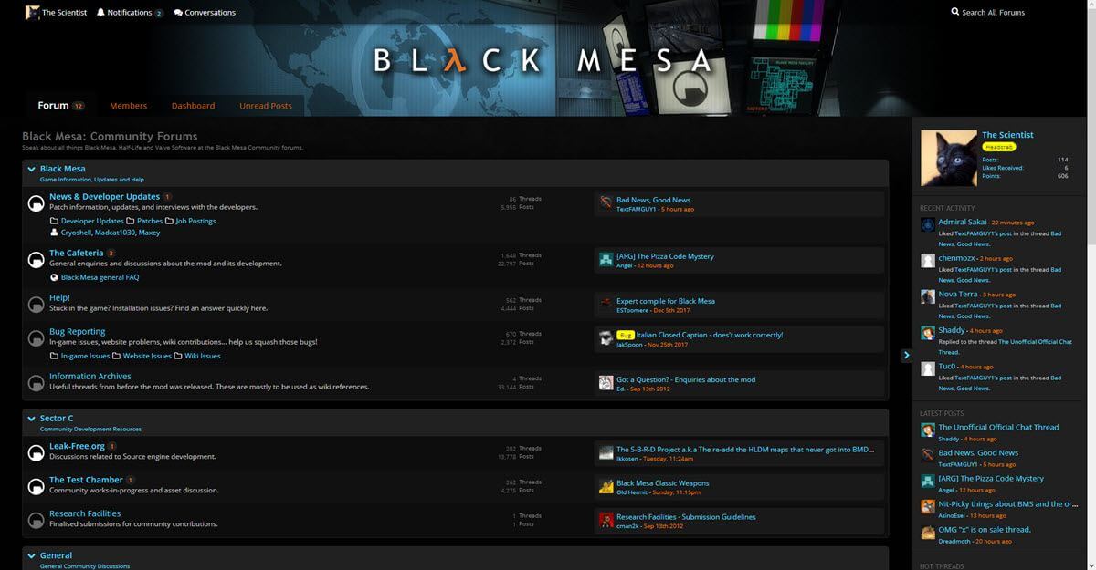Collapse the sidebar with the arrow toggle
1096x570 pixels.
[x=905, y=355]
